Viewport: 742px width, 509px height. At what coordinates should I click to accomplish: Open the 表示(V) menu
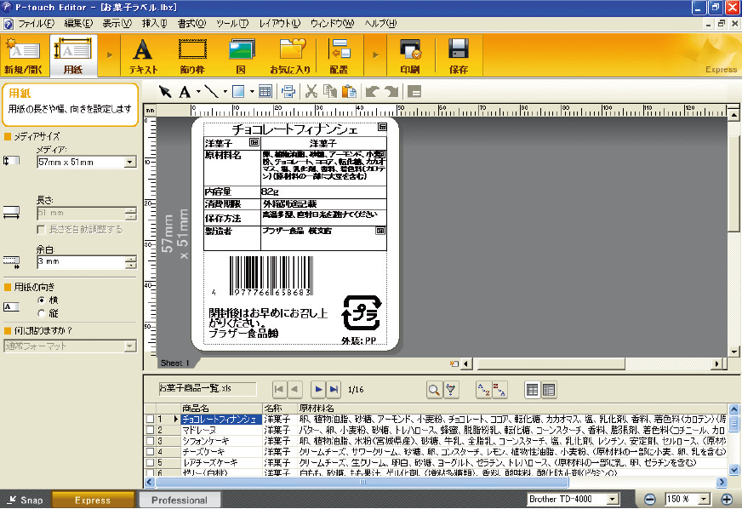[117, 23]
